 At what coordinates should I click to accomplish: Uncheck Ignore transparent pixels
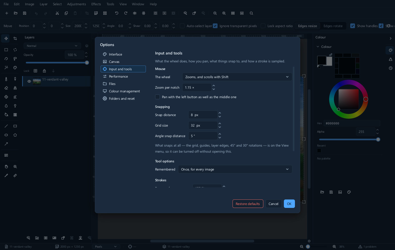pos(215,26)
